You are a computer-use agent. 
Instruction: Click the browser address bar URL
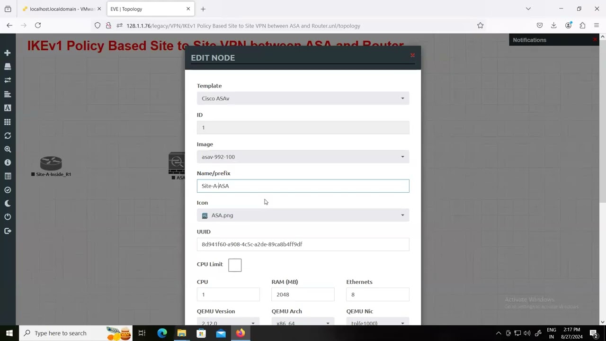coord(243,26)
